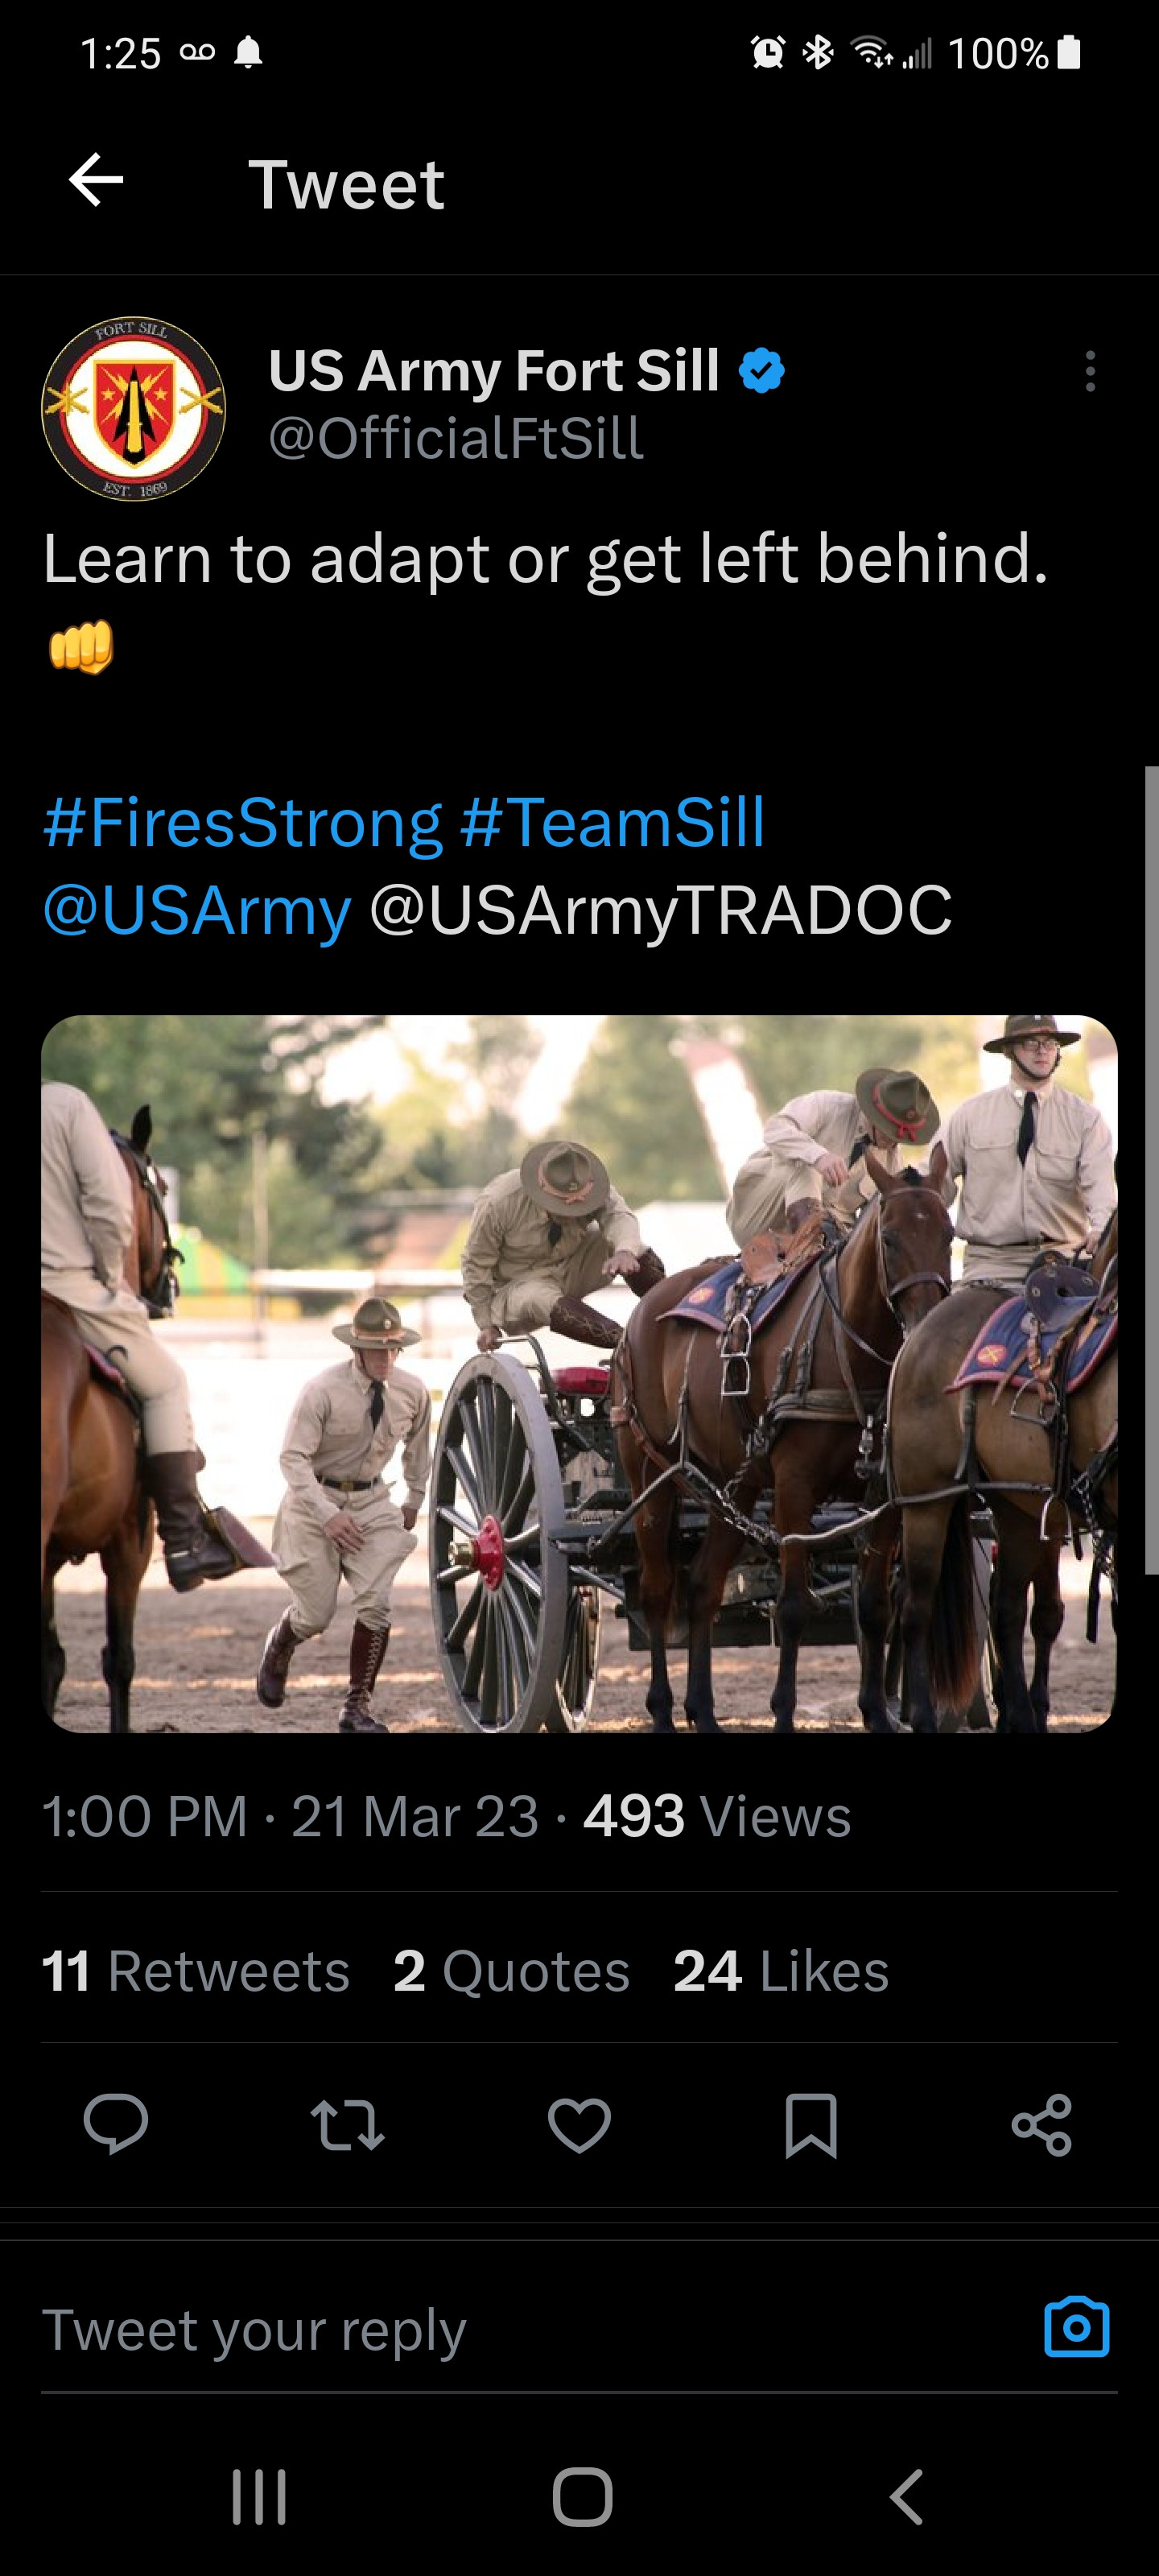Open the #FiresStrong hashtag

242,823
